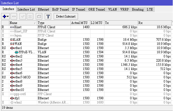Screen dimensions: 173x111
Task: Open the VLAN tab
Action: [113, 9]
